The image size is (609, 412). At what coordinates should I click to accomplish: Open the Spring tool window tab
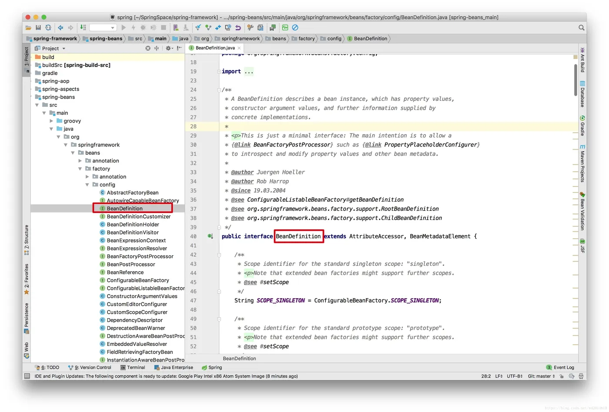[212, 368]
